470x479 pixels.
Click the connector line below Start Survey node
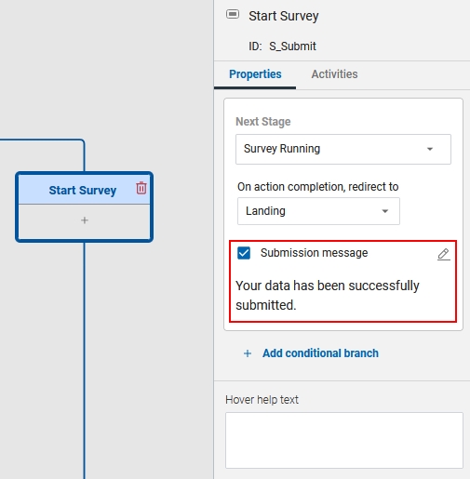pyautogui.click(x=84, y=360)
